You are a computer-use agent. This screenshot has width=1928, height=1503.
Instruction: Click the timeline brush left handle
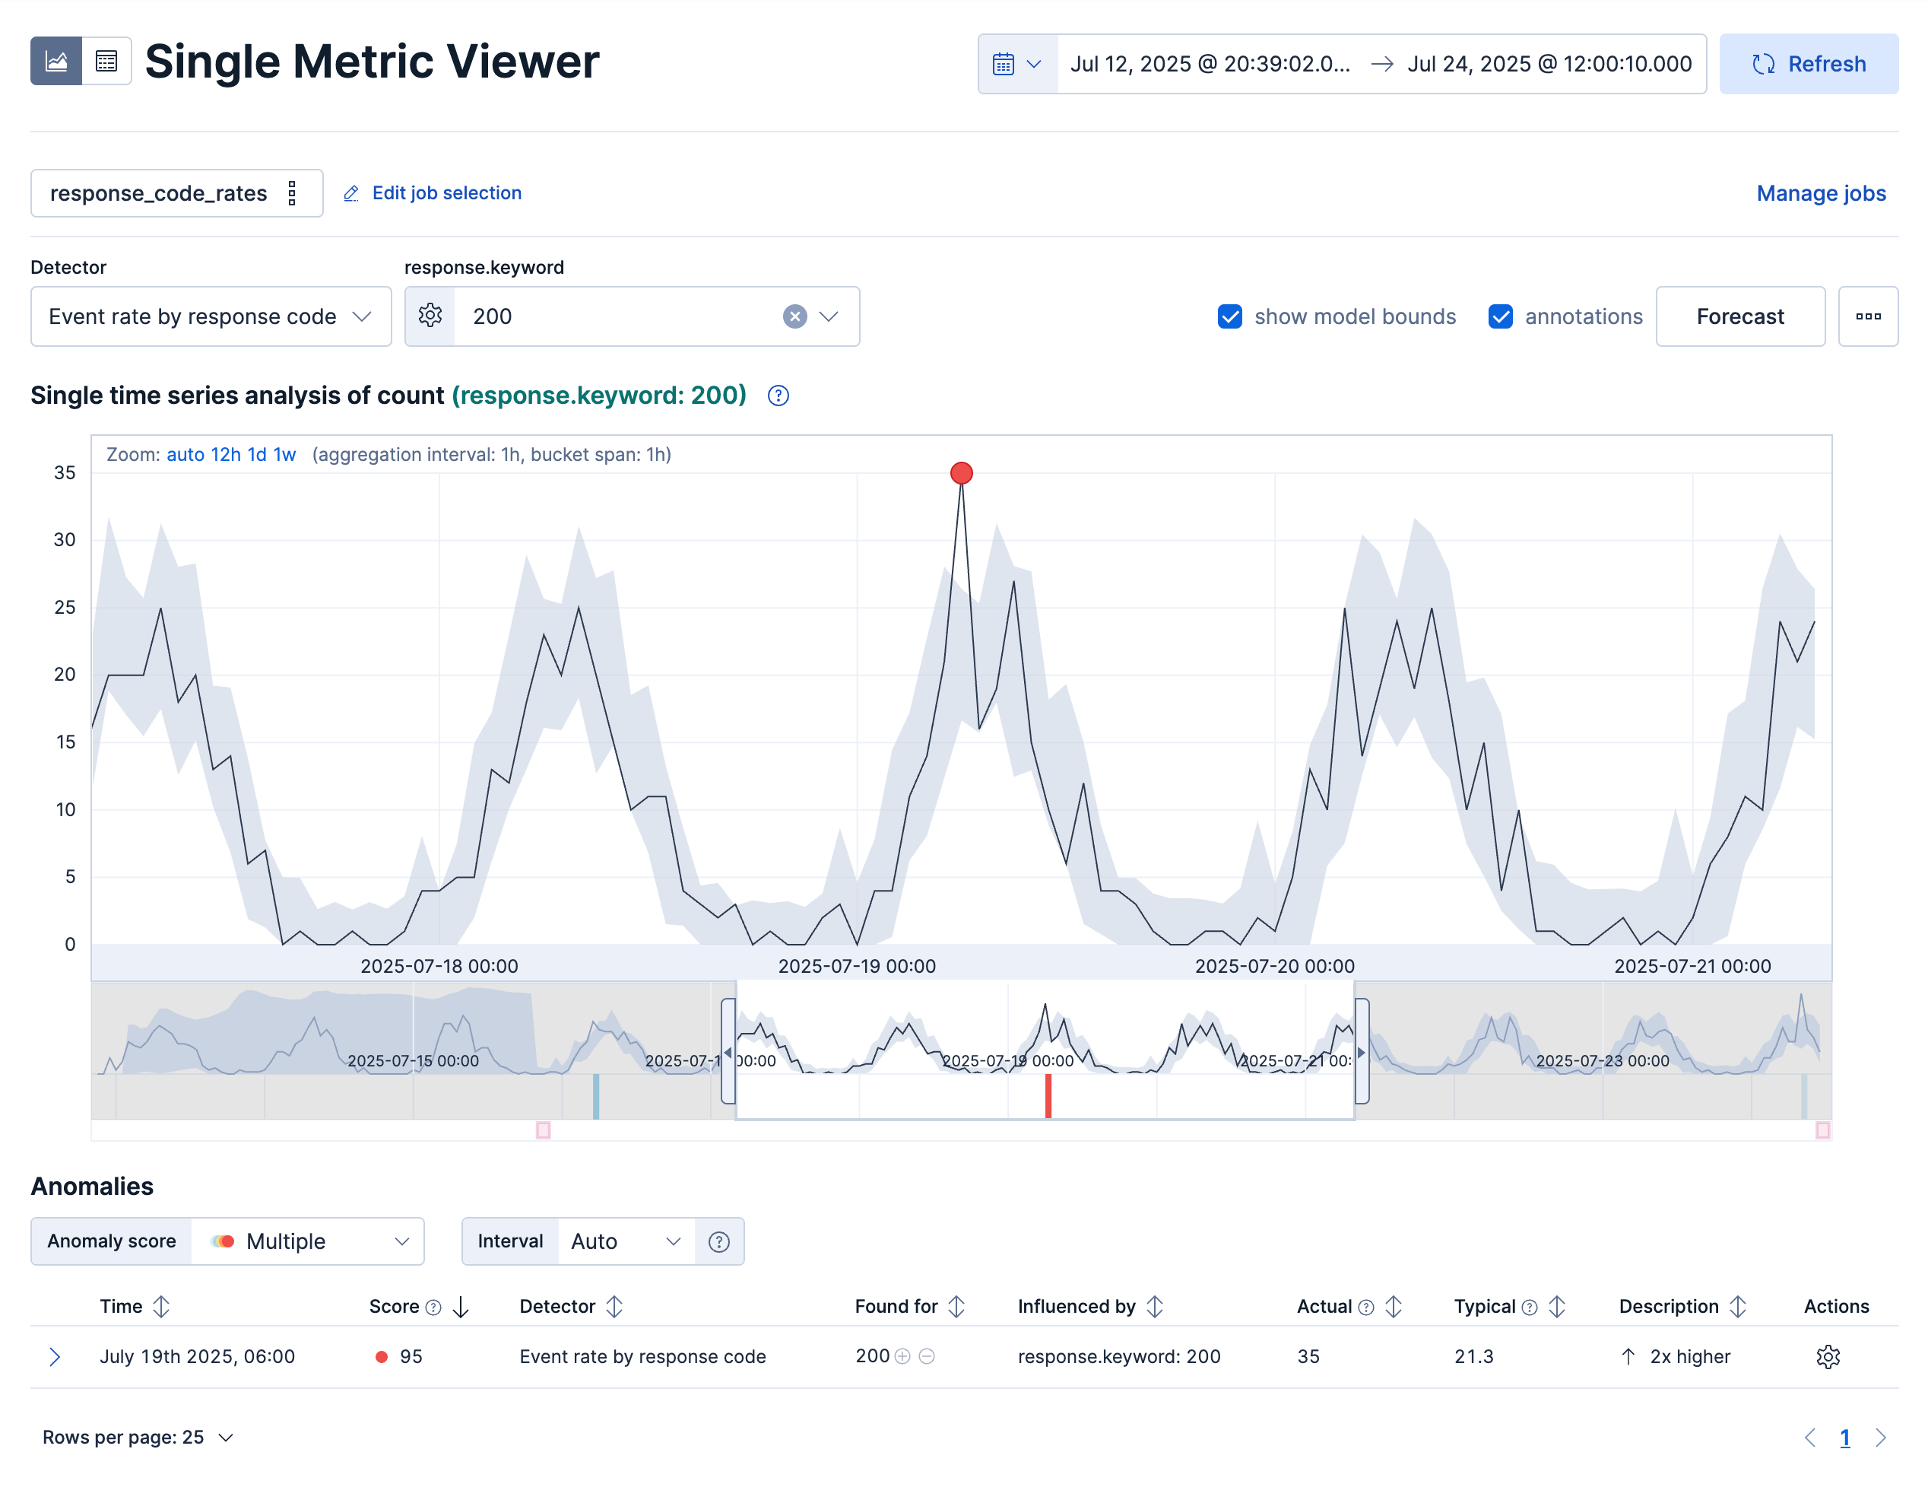[728, 1051]
